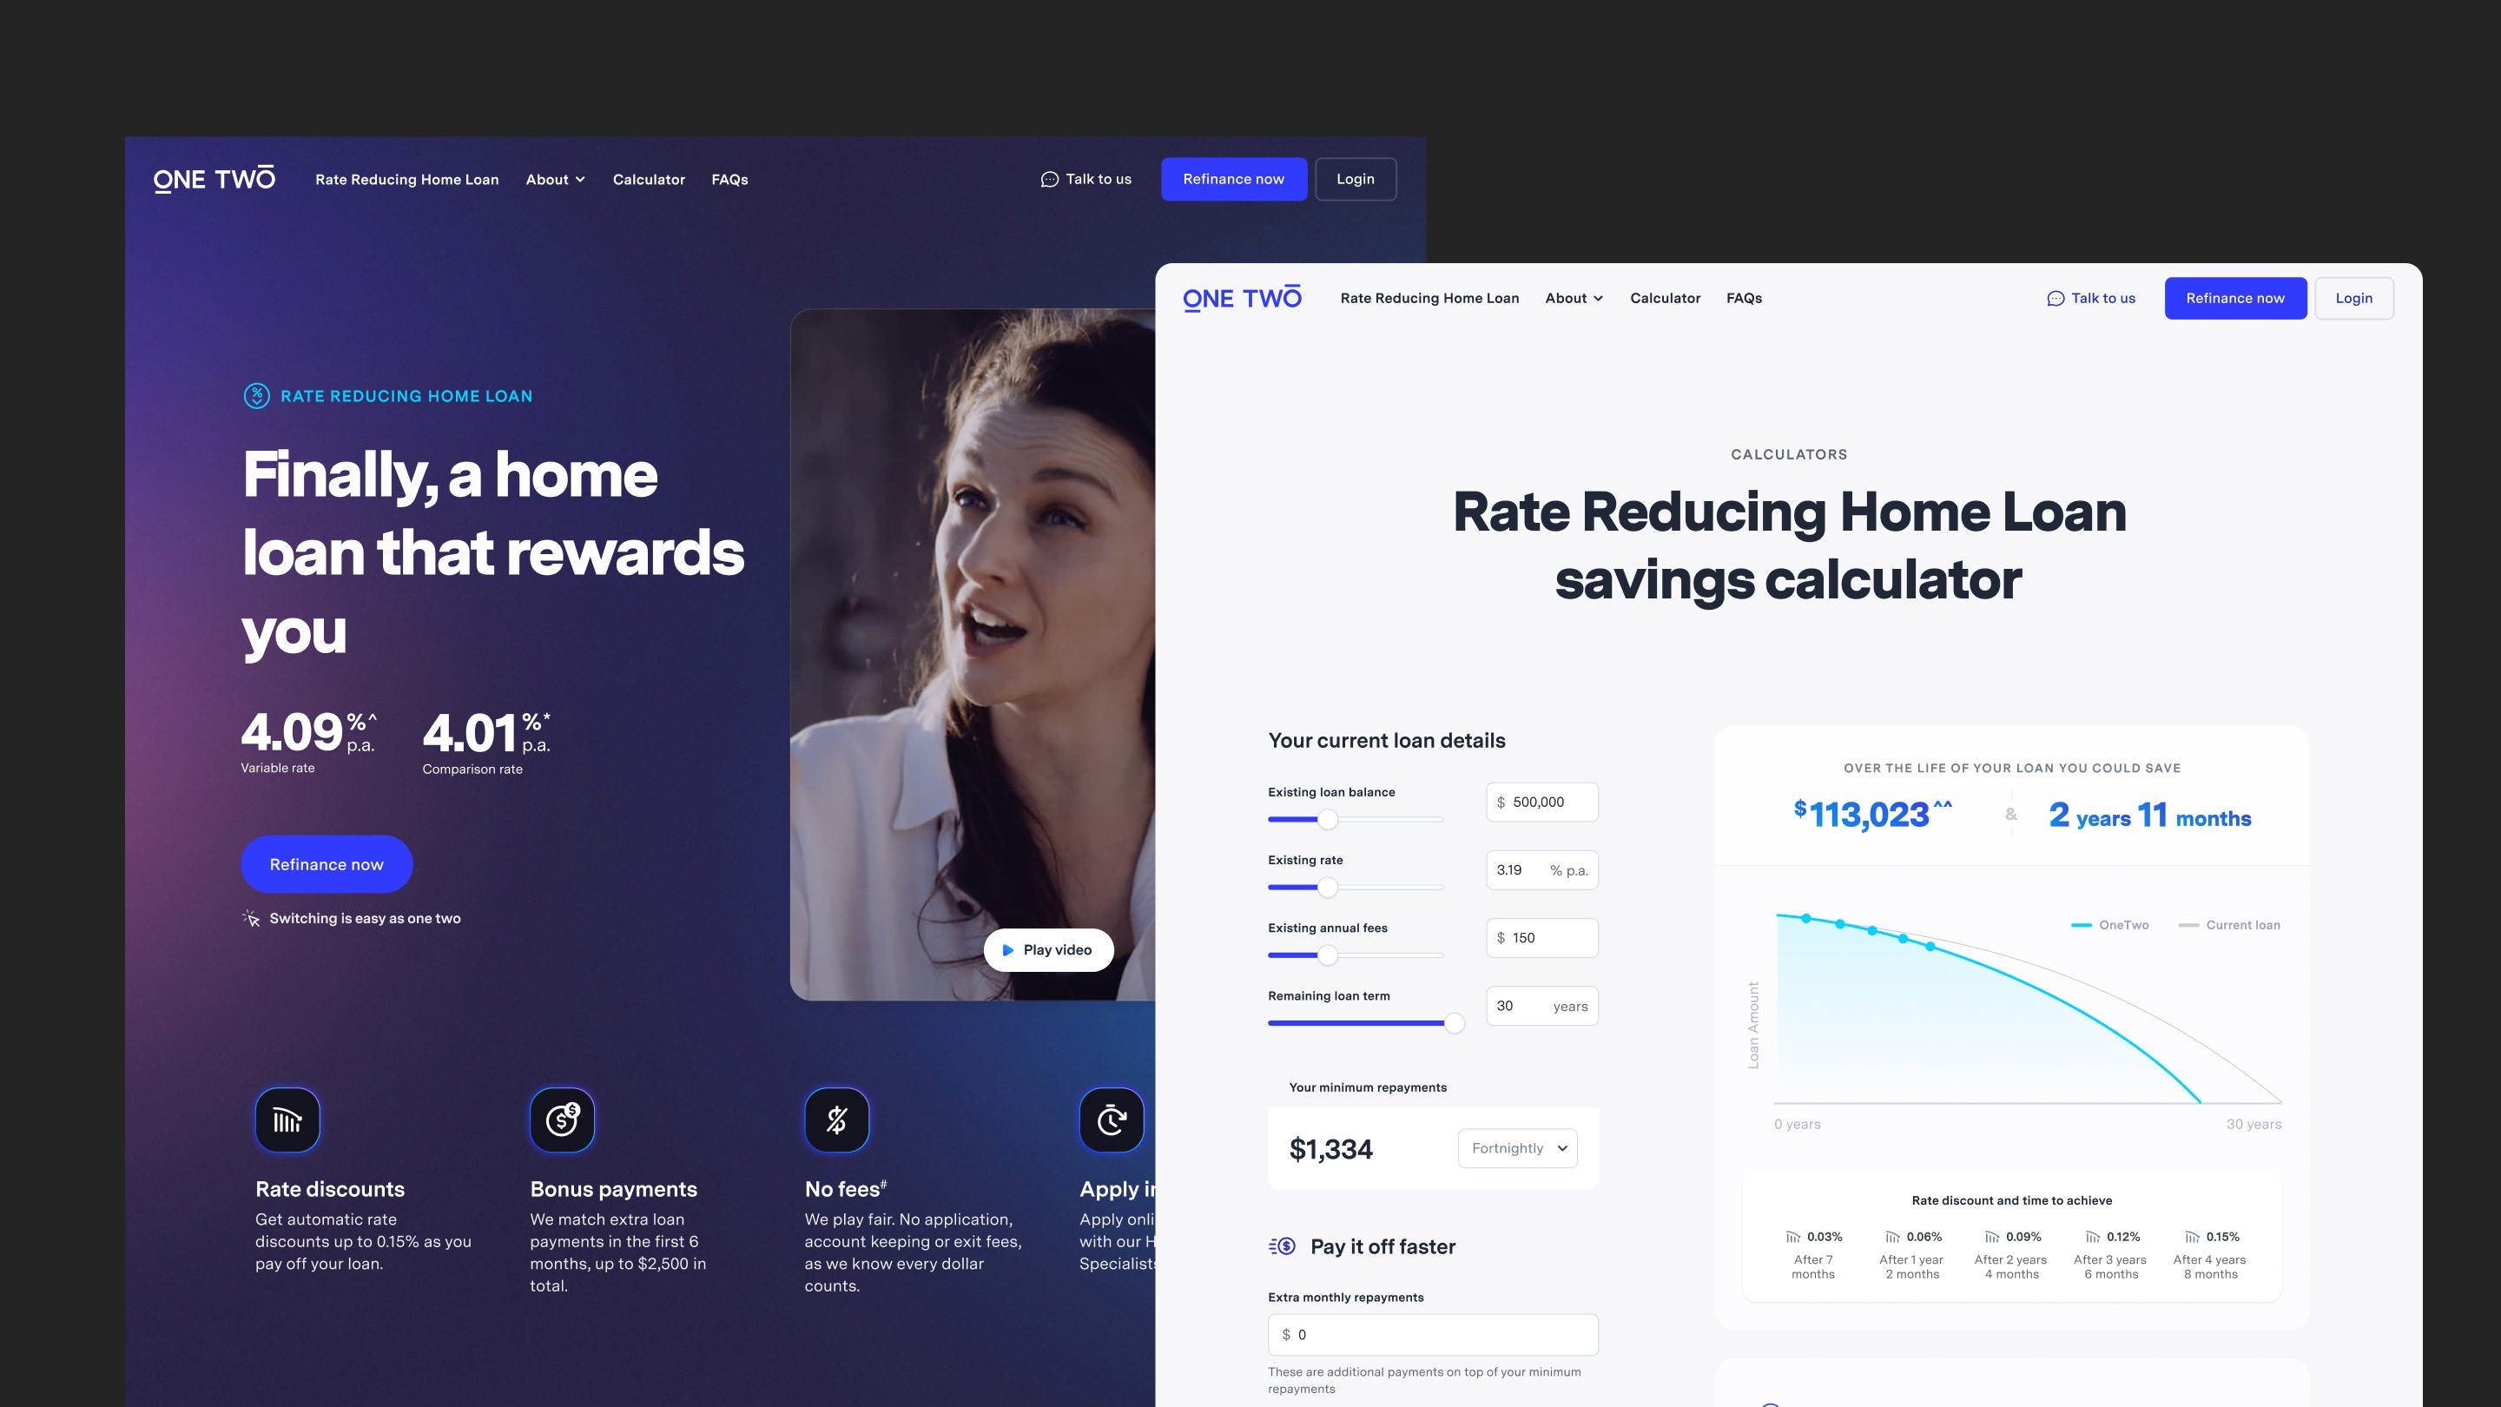Toggle the Login button in white navbar

2353,297
